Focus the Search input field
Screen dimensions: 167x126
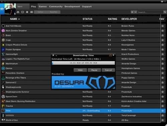point(150,12)
